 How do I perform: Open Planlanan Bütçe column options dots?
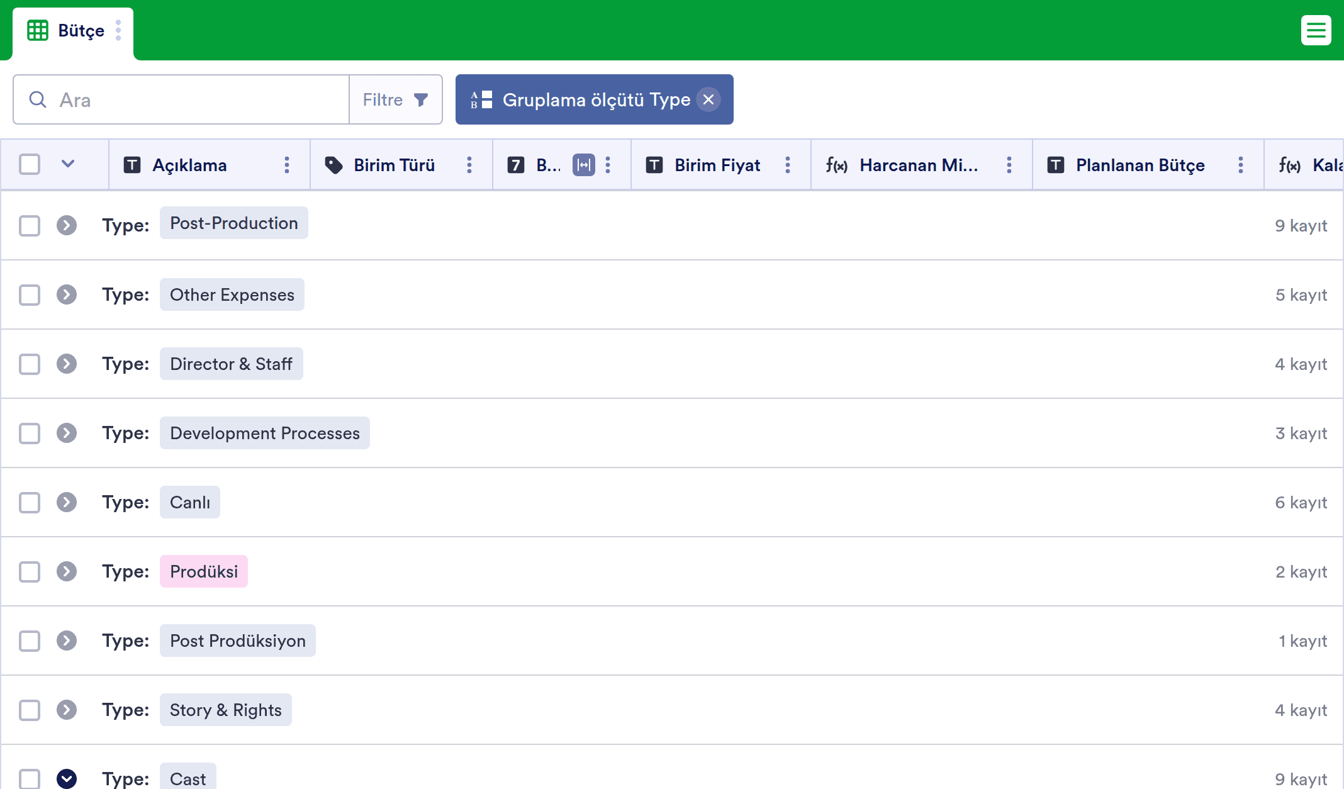[x=1241, y=165]
